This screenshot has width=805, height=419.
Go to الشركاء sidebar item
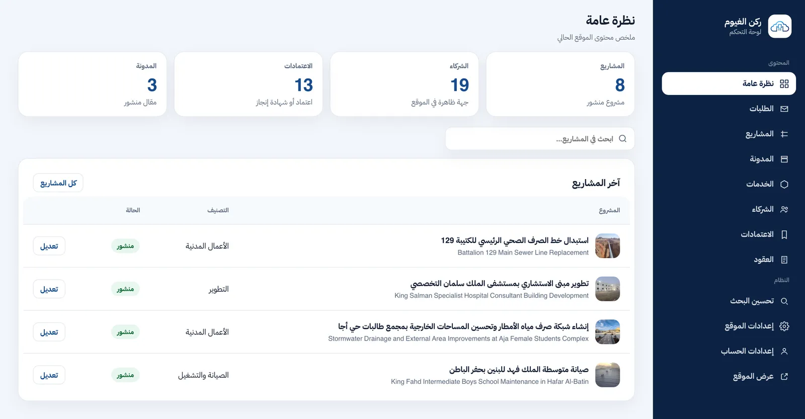pos(729,209)
